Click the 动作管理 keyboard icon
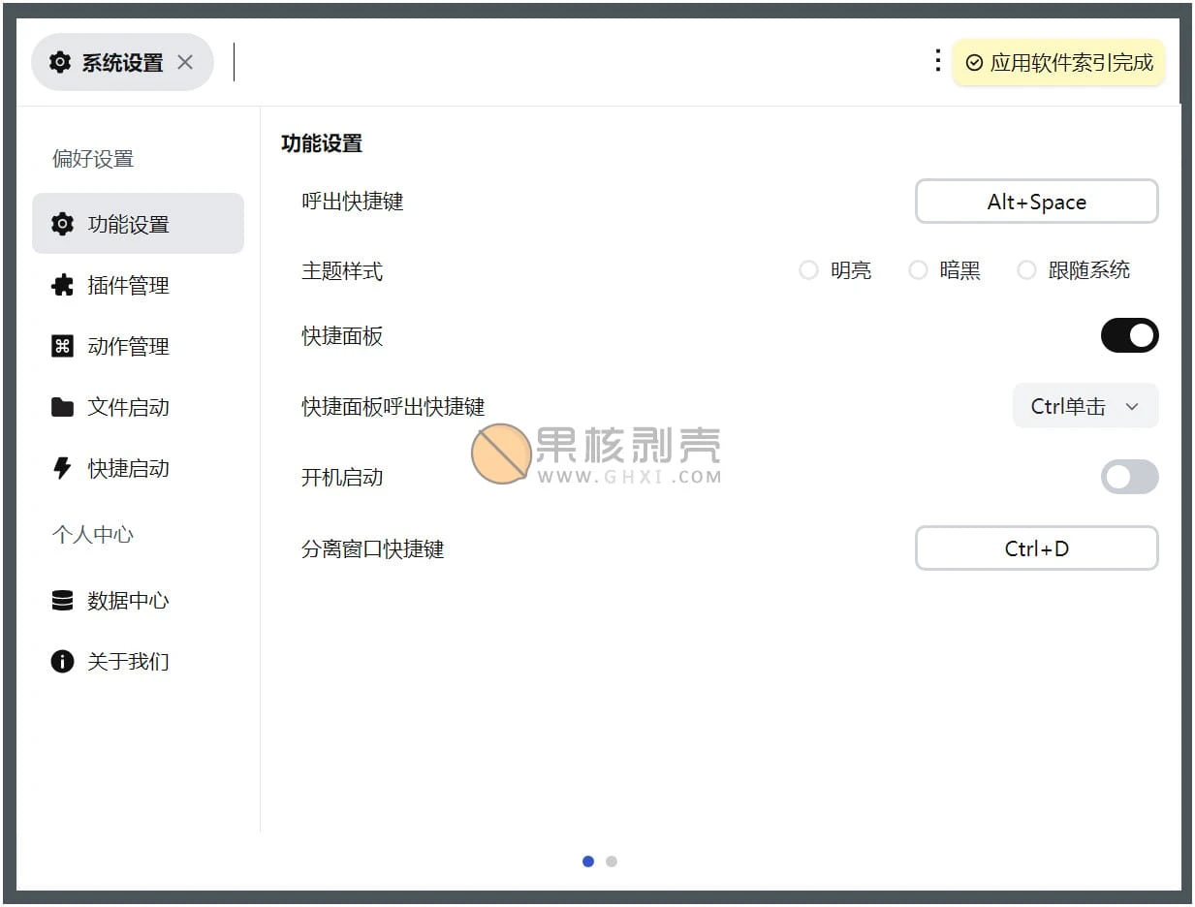1195x907 pixels. pyautogui.click(x=62, y=346)
